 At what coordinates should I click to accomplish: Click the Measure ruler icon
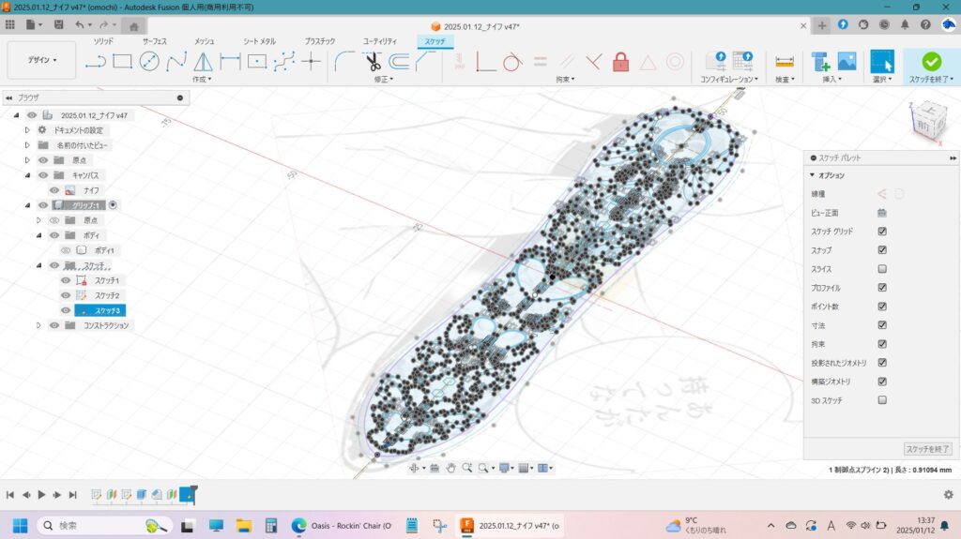[x=785, y=62]
